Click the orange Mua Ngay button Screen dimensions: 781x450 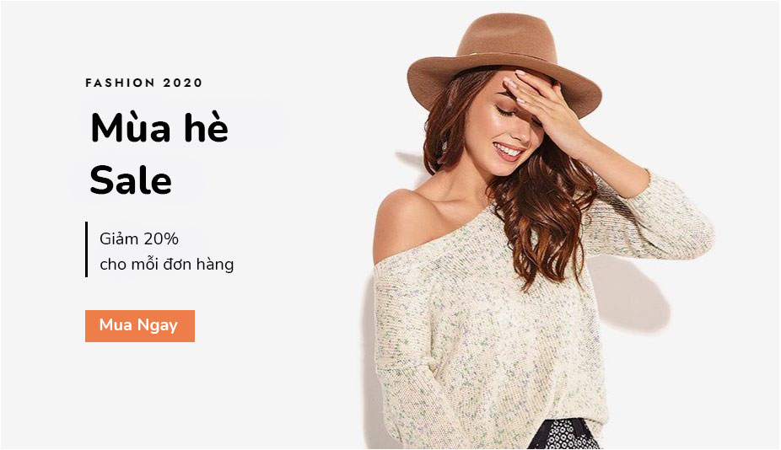point(140,326)
